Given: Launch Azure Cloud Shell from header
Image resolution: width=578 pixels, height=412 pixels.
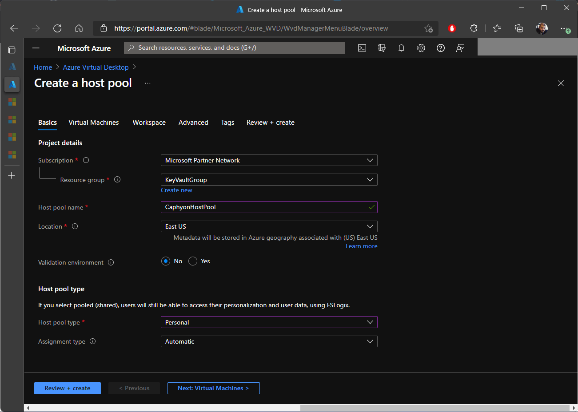Looking at the screenshot, I should coord(362,48).
